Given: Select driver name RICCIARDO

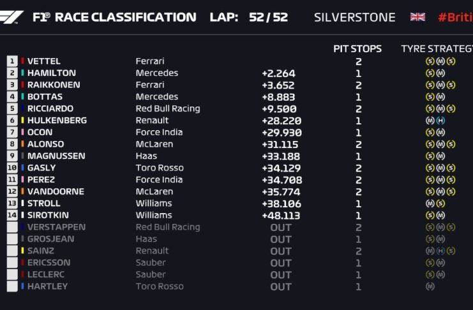Looking at the screenshot, I should 50,108.
